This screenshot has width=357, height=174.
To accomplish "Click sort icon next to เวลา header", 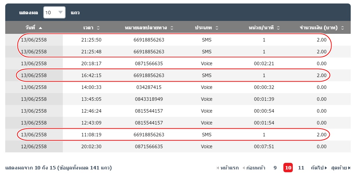I will pos(98,28).
